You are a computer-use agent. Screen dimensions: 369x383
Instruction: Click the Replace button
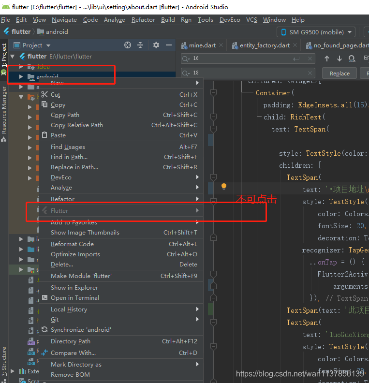tap(339, 74)
